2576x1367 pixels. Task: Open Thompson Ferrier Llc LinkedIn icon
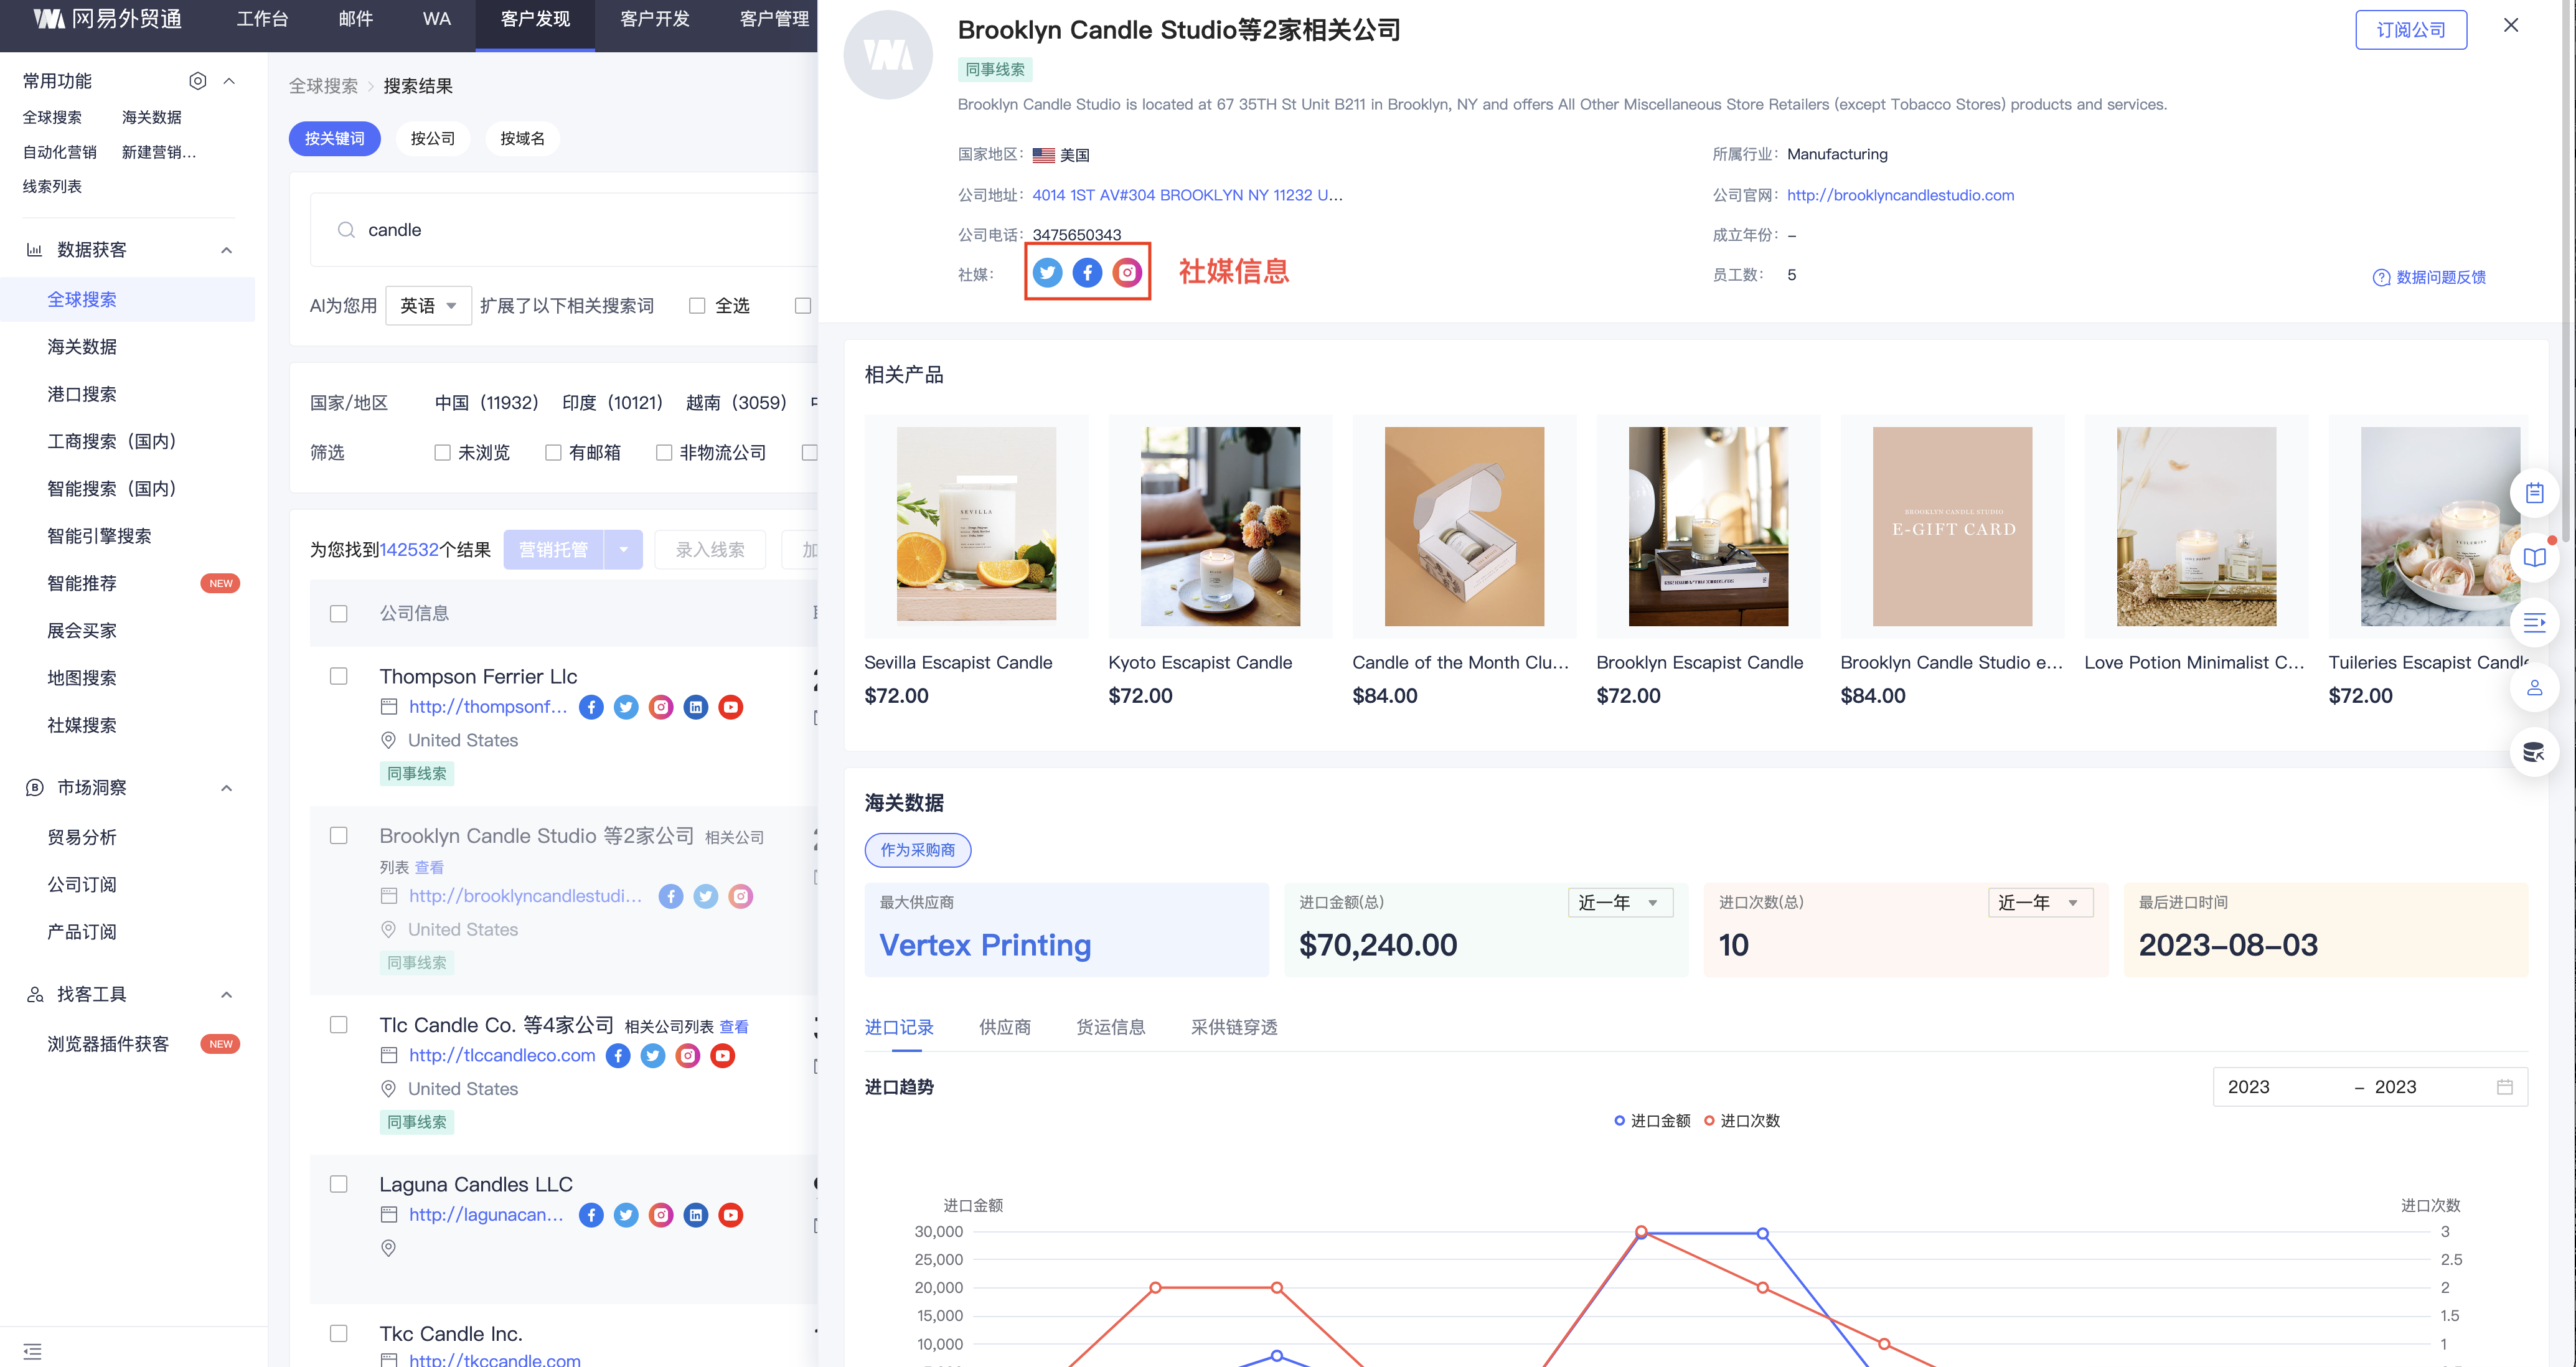(x=696, y=707)
